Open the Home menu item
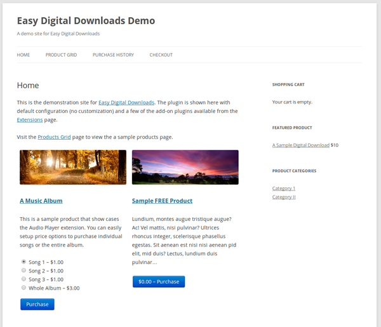 [23, 55]
